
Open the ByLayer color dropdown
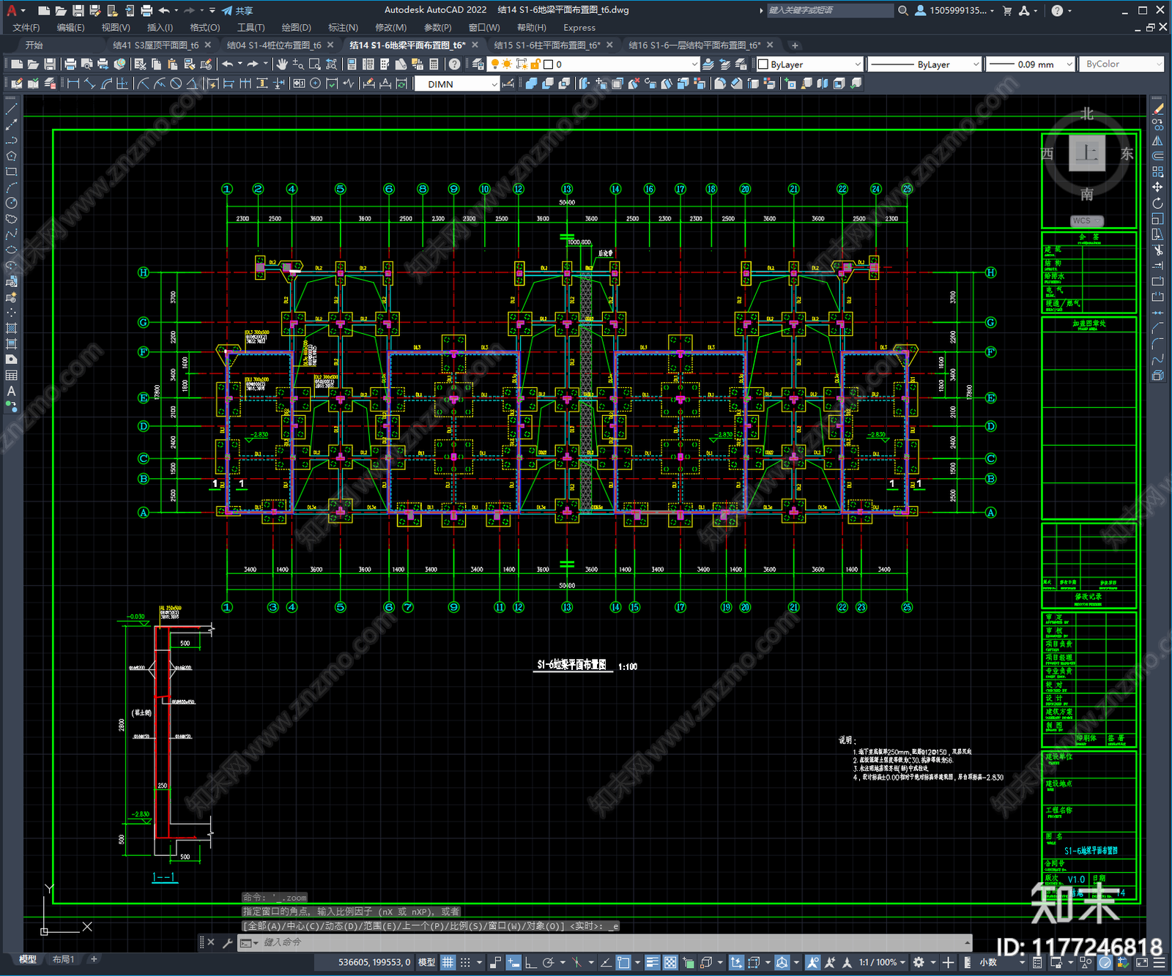pyautogui.click(x=809, y=64)
